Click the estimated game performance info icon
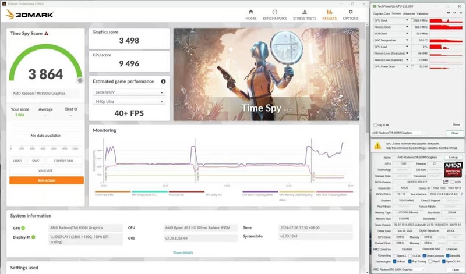 tap(163, 81)
